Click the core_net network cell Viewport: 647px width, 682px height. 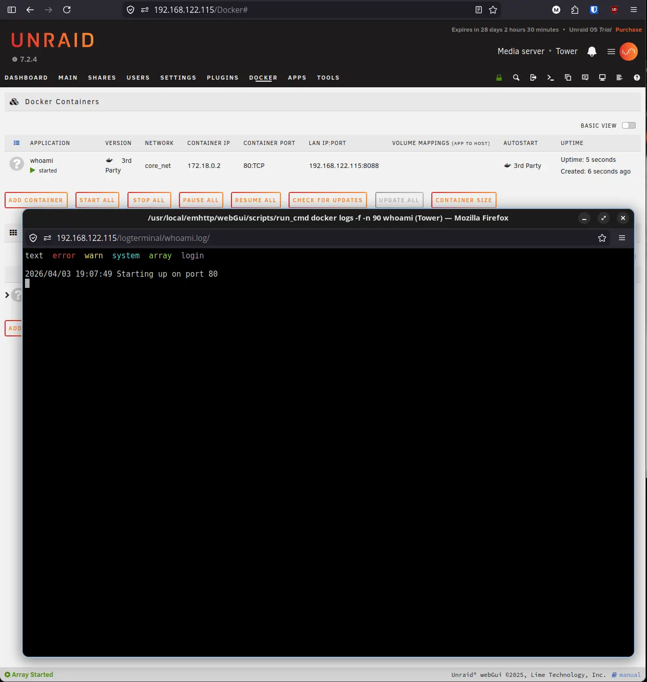(158, 165)
